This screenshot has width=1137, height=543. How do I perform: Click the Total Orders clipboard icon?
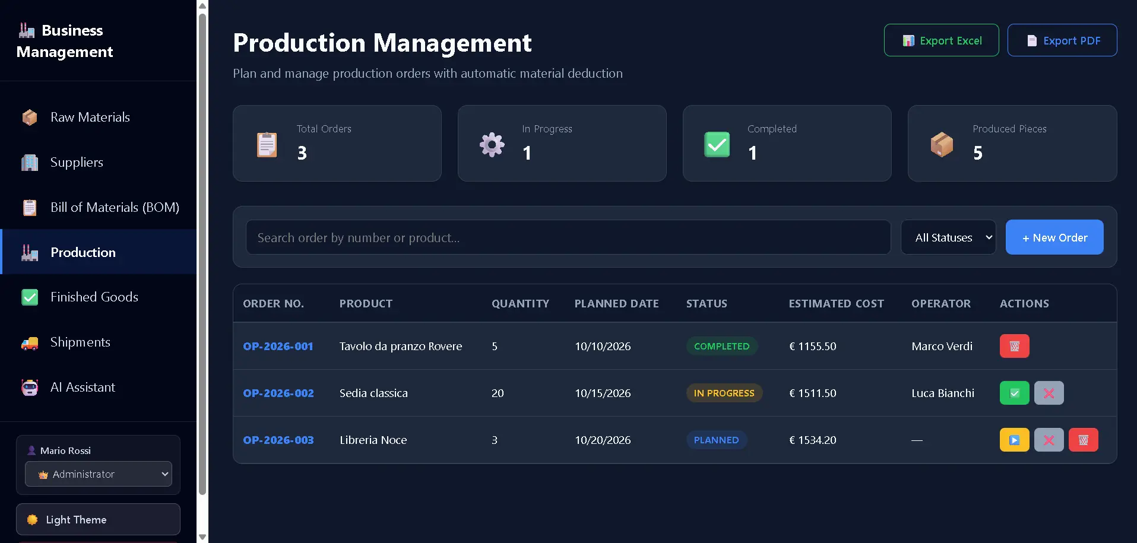coord(267,144)
